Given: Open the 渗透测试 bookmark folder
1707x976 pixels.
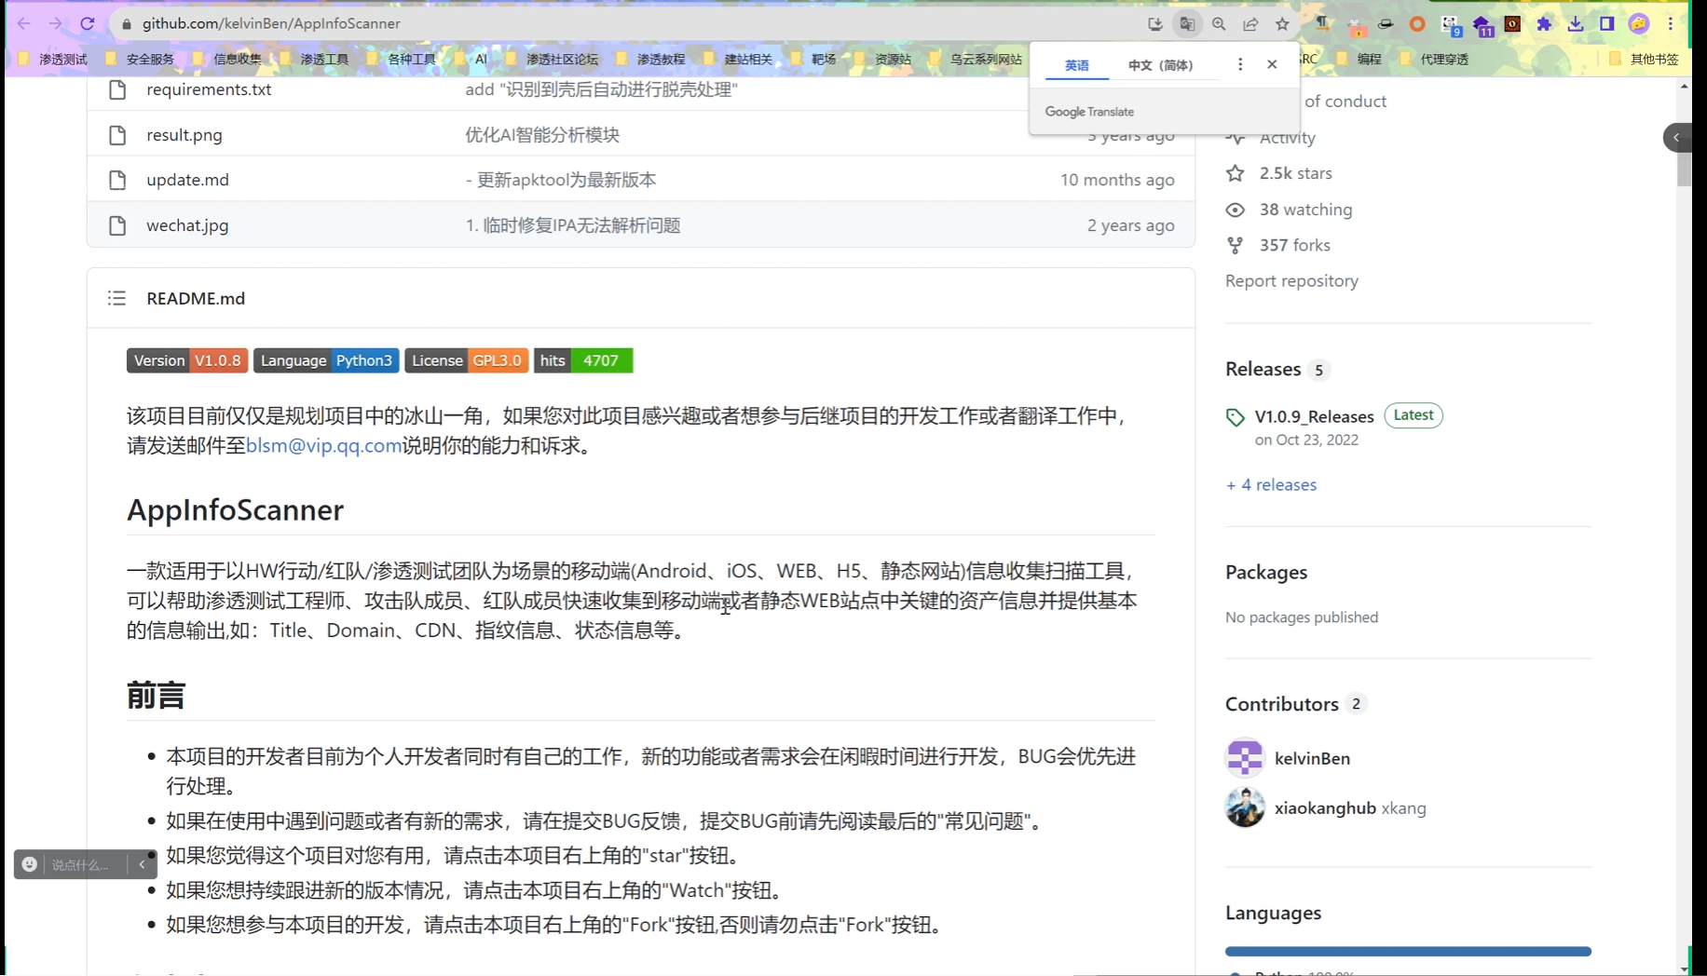Looking at the screenshot, I should (53, 59).
